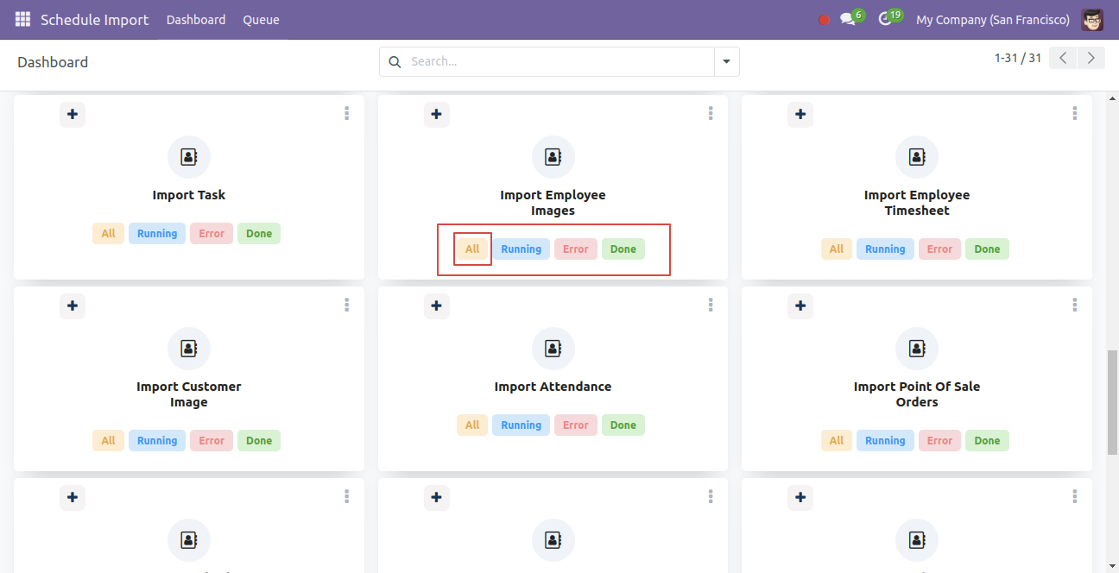Click All on Import Point Of Sale Orders
Viewport: 1119px width, 573px height.
(x=837, y=441)
